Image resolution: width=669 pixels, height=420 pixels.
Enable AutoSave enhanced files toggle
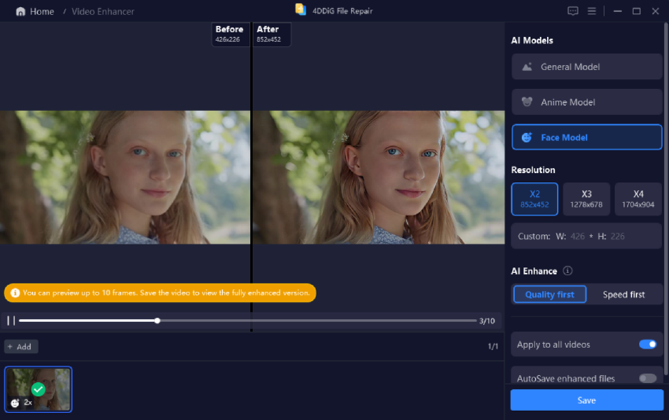pyautogui.click(x=647, y=378)
